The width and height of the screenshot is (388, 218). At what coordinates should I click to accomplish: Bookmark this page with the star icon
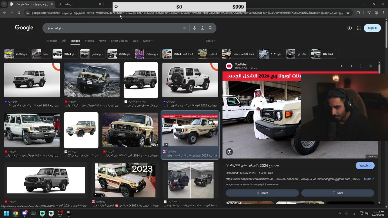[348, 13]
